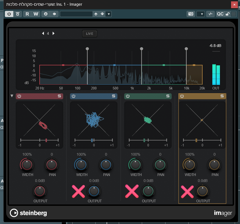Solo the orange band

(222, 96)
